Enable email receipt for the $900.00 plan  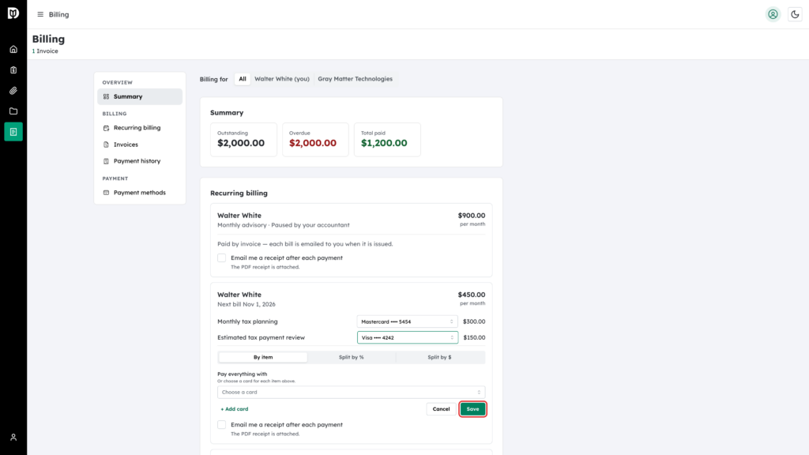click(x=222, y=258)
